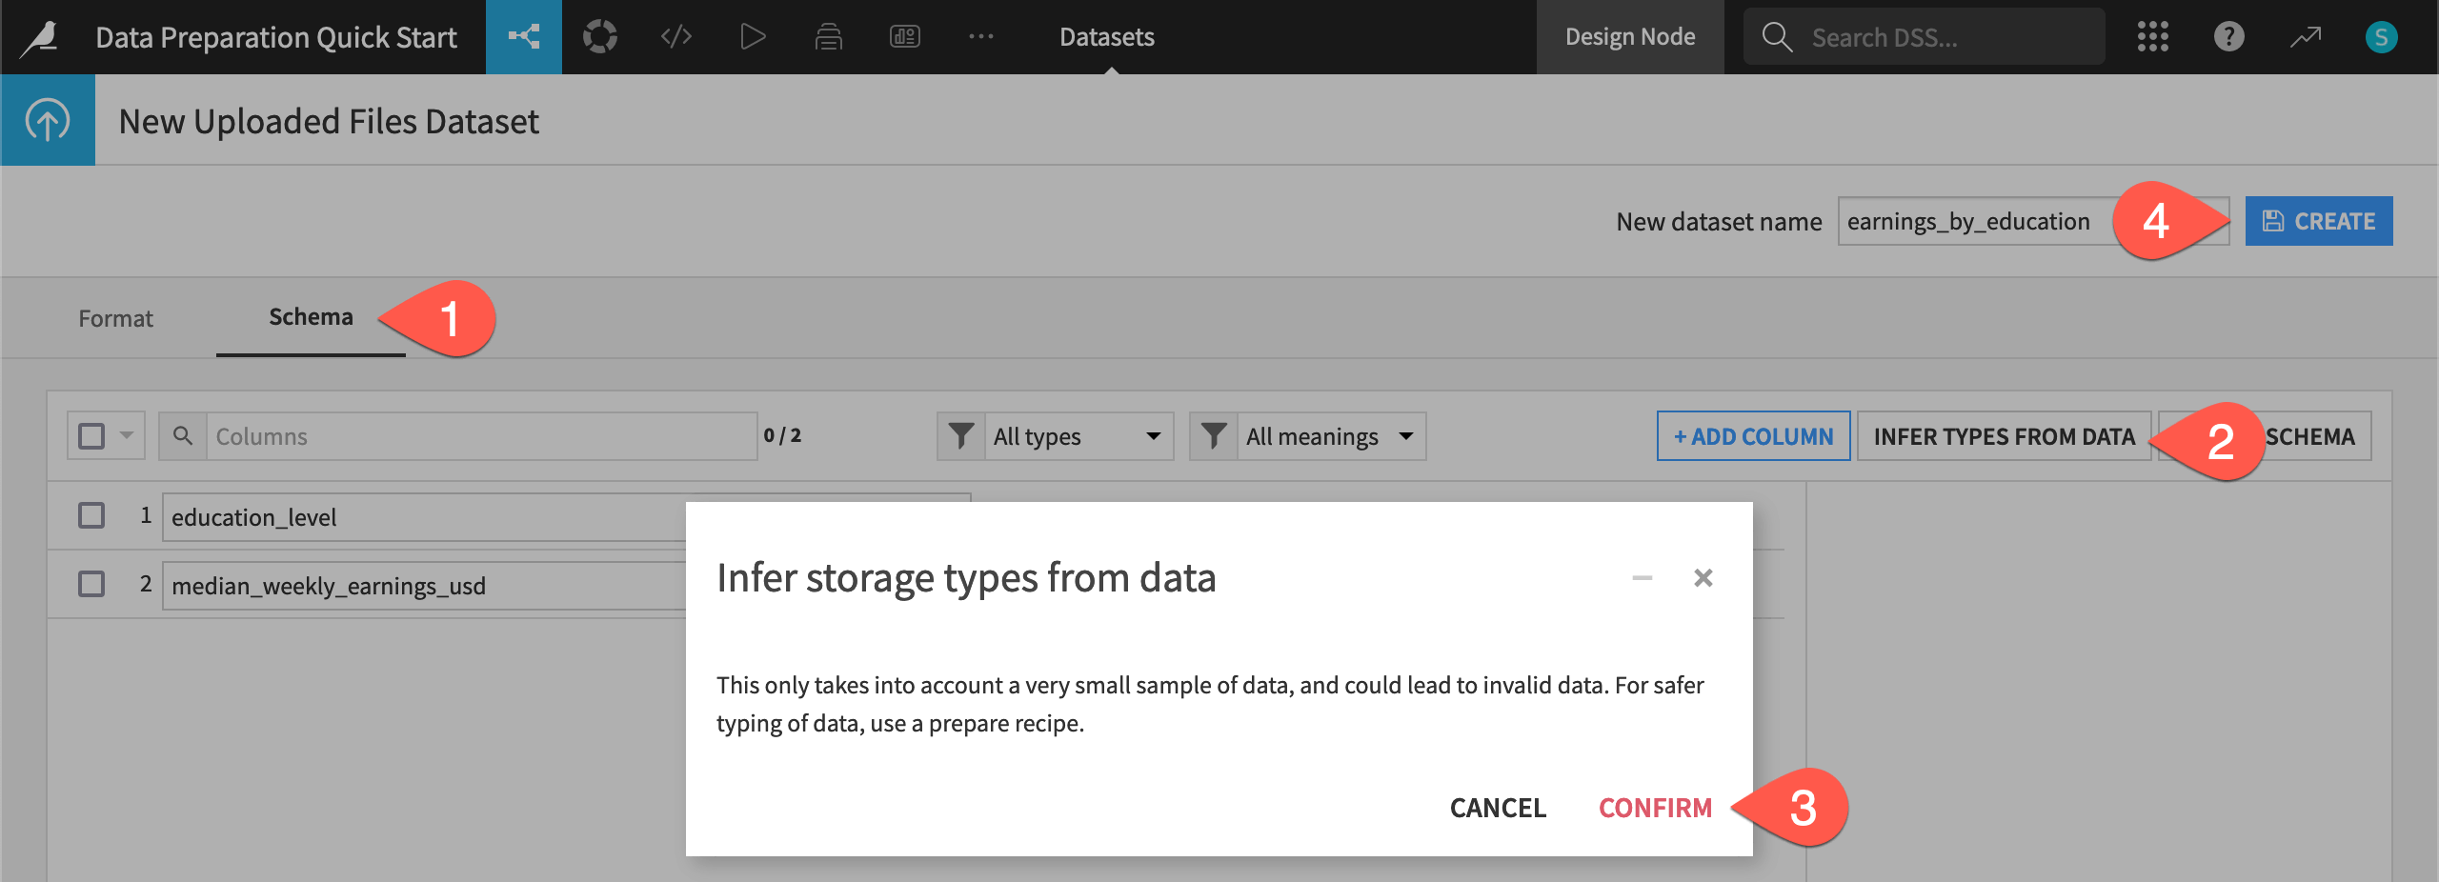The height and width of the screenshot is (882, 2439).
Task: Open the Datasets menu item
Action: [x=1107, y=37]
